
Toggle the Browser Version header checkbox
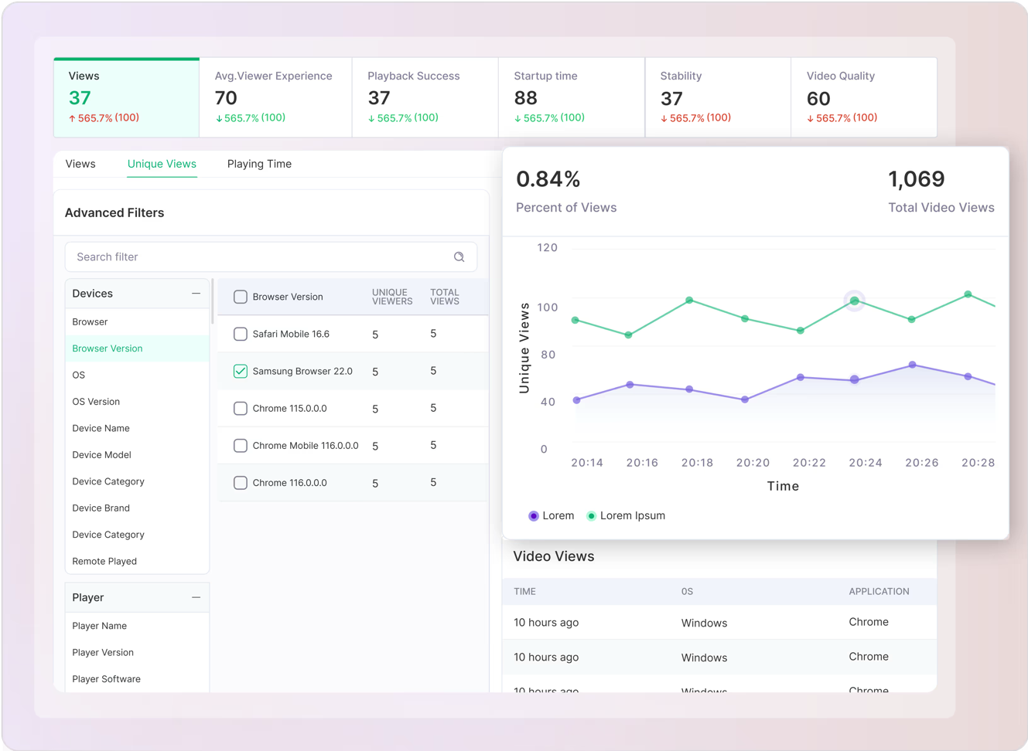coord(241,297)
